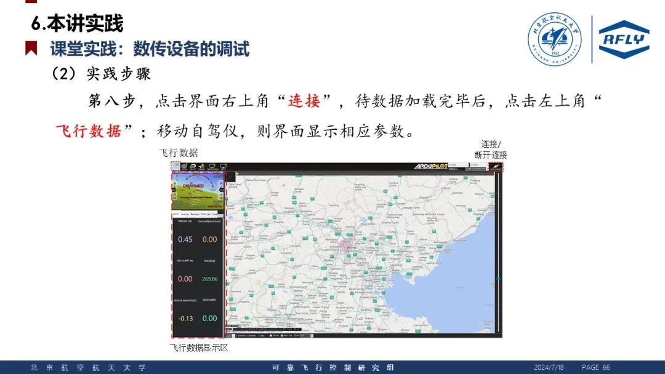This screenshot has width=665, height=374.
Task: Click the DISARMED attitude HUD display
Action: [198, 191]
